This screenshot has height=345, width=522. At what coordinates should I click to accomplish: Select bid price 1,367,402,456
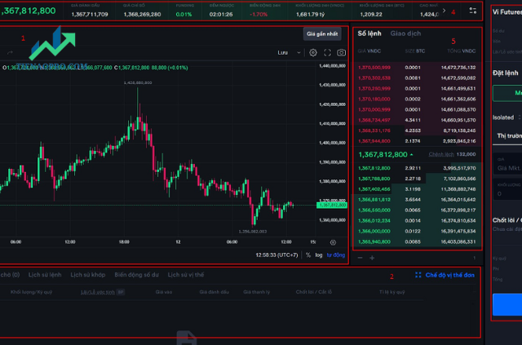click(x=374, y=189)
